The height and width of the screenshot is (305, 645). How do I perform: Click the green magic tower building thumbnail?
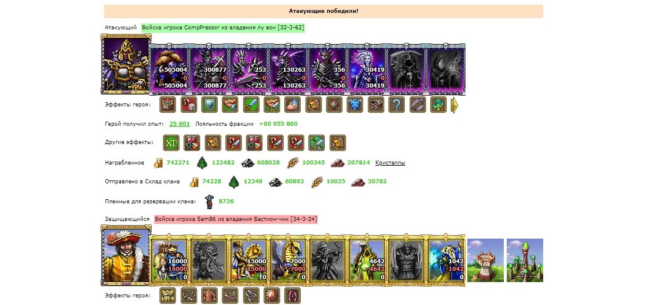coord(525,260)
